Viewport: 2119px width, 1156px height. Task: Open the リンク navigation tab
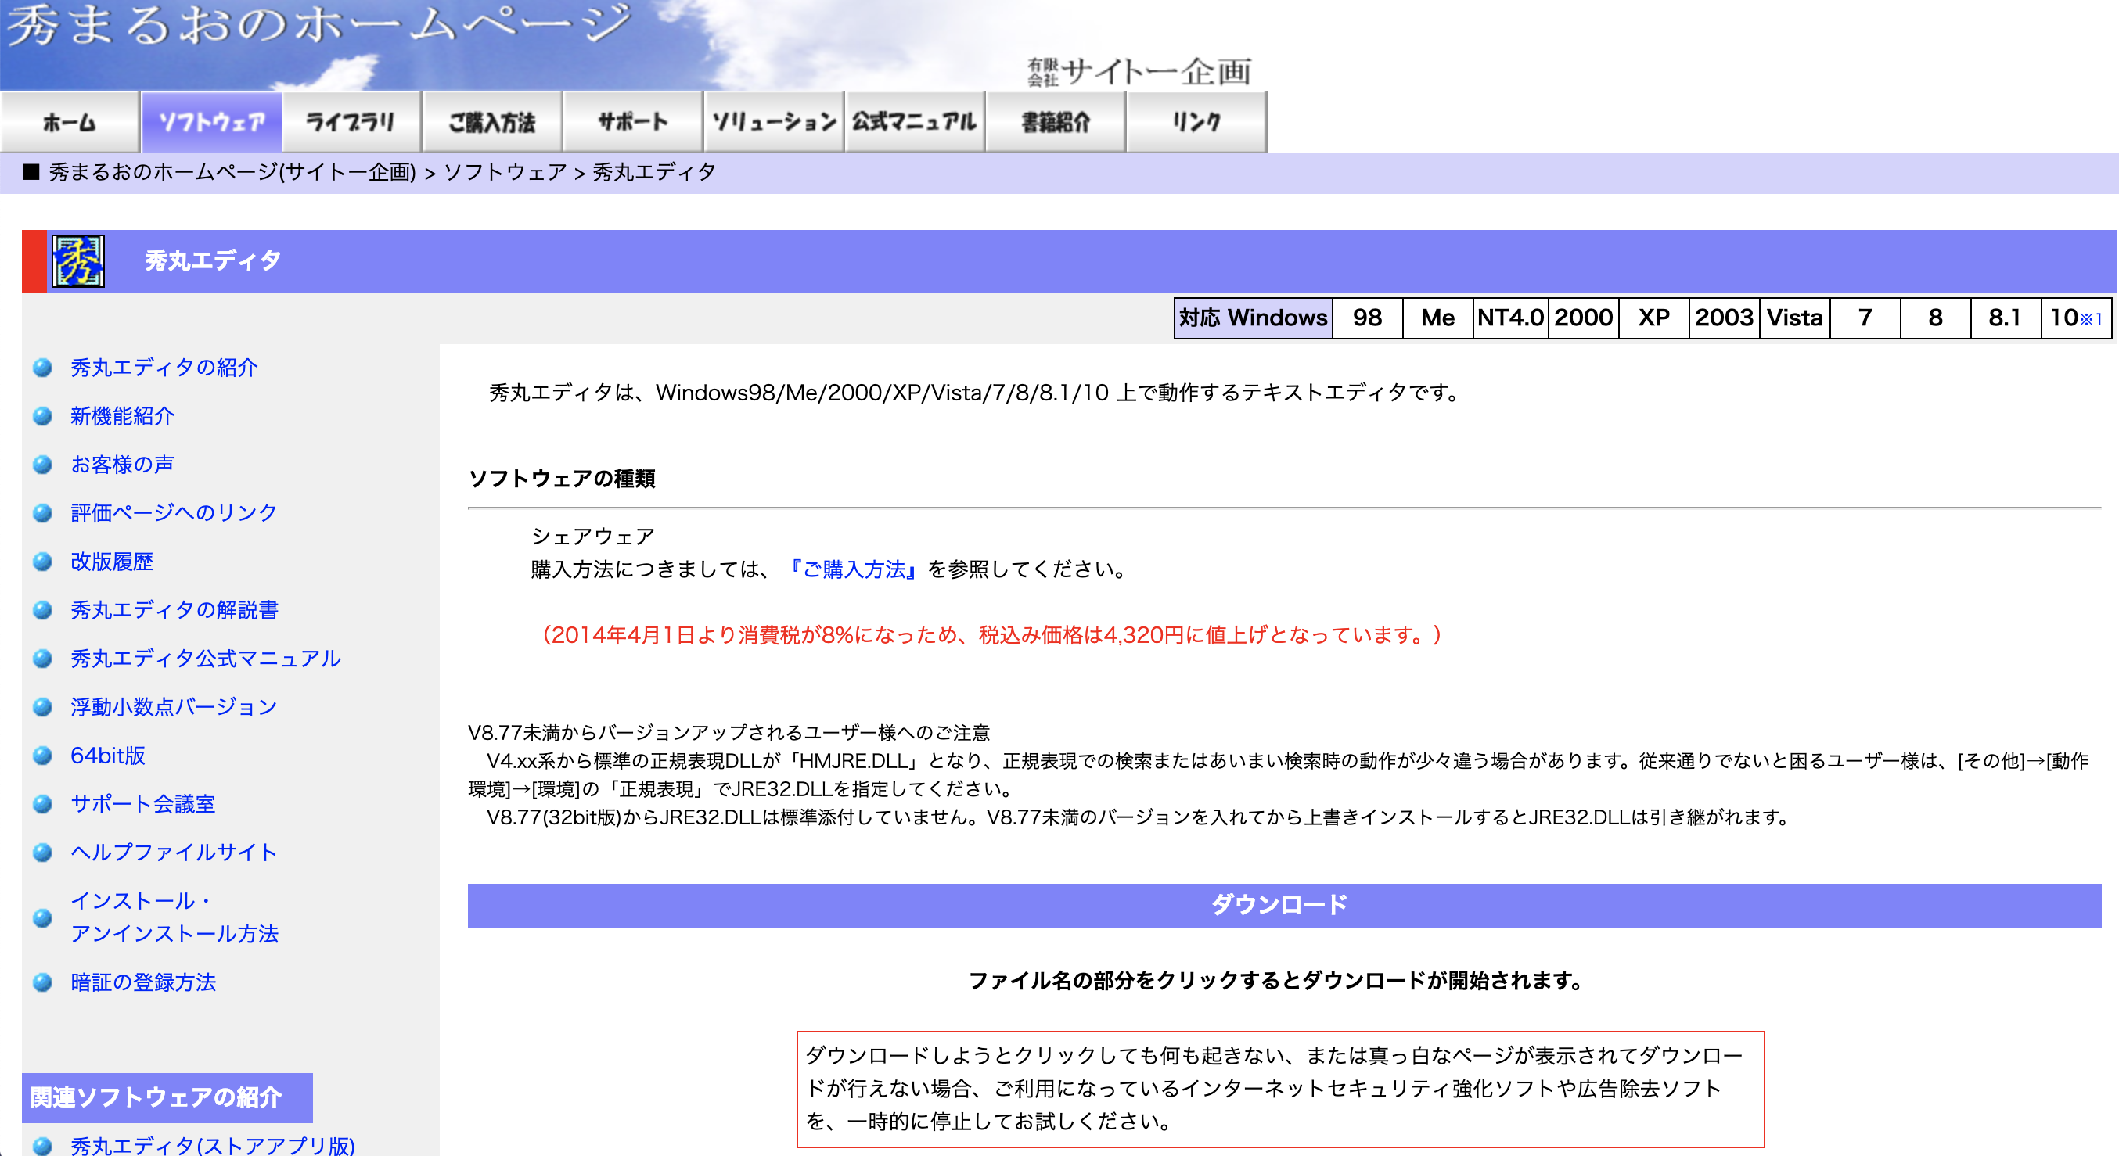(x=1196, y=123)
